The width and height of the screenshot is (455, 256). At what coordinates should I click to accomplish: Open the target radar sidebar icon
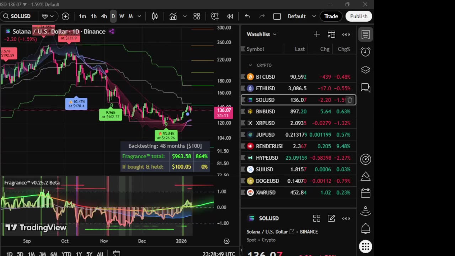click(365, 159)
